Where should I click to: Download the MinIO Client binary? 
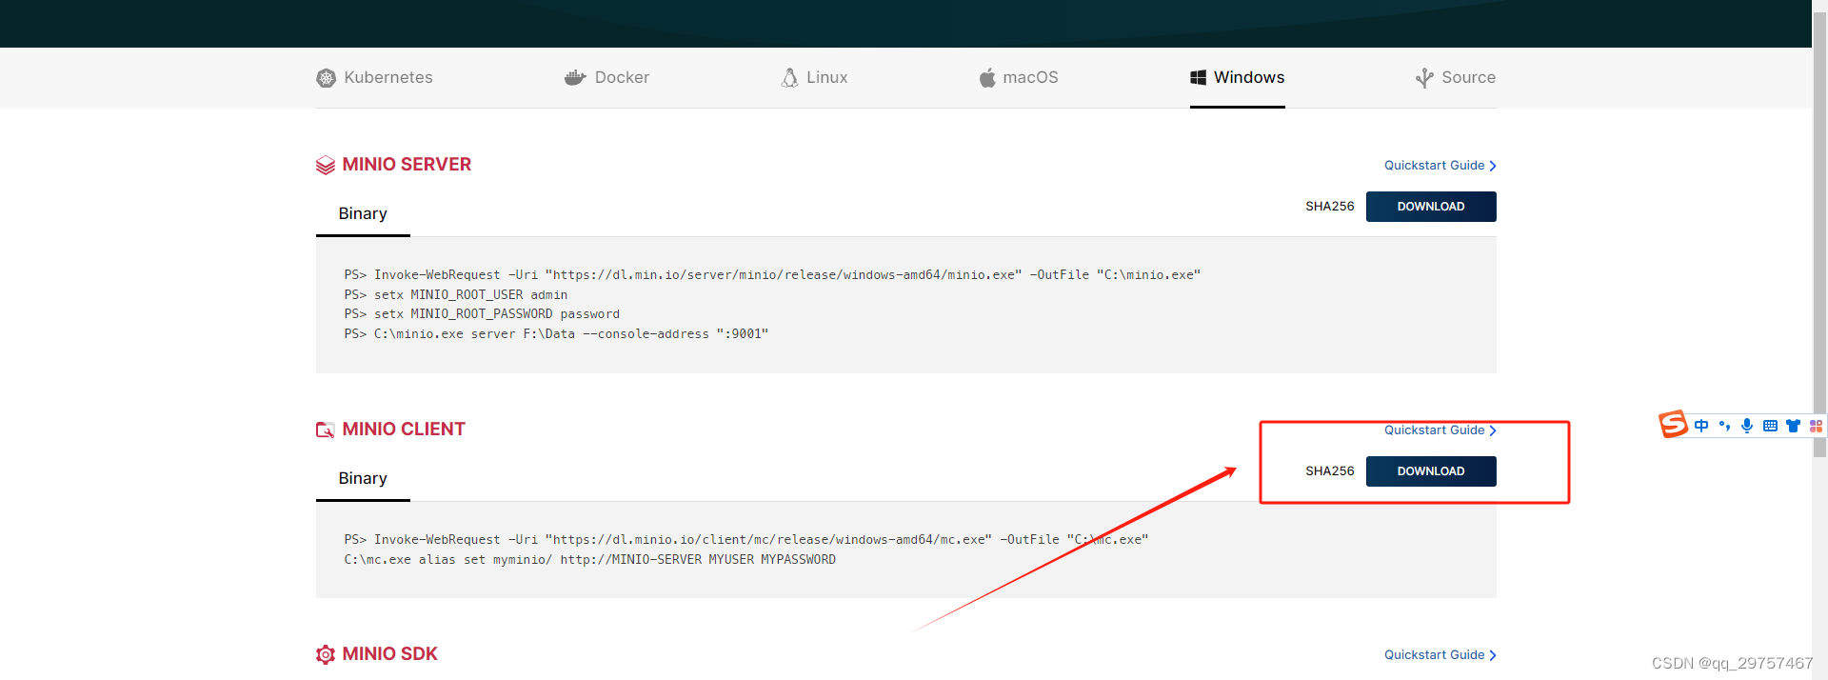pos(1431,471)
